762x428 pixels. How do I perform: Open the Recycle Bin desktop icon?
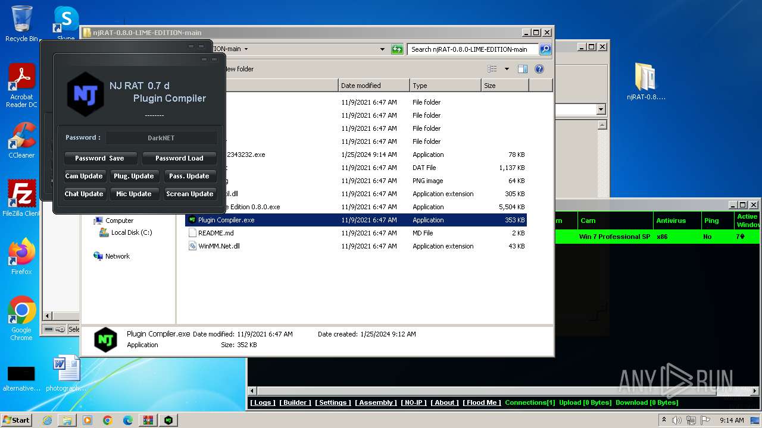tap(21, 24)
